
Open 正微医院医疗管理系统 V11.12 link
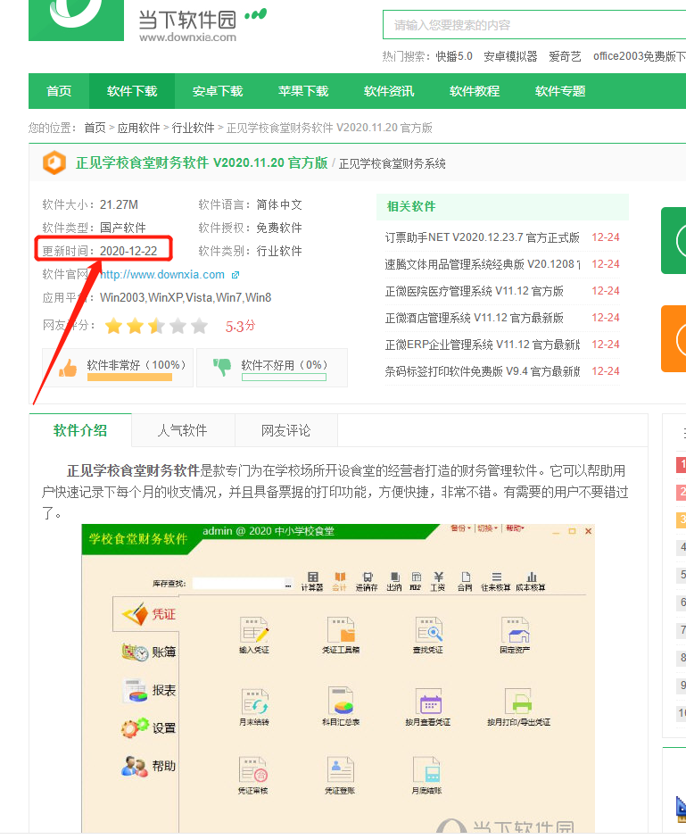point(475,291)
